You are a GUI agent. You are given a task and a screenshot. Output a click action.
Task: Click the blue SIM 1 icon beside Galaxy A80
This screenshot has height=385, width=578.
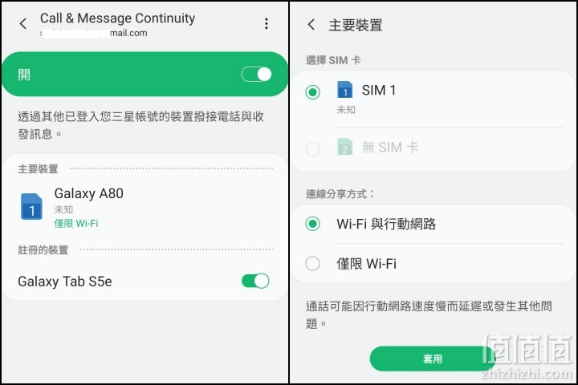pos(31,206)
